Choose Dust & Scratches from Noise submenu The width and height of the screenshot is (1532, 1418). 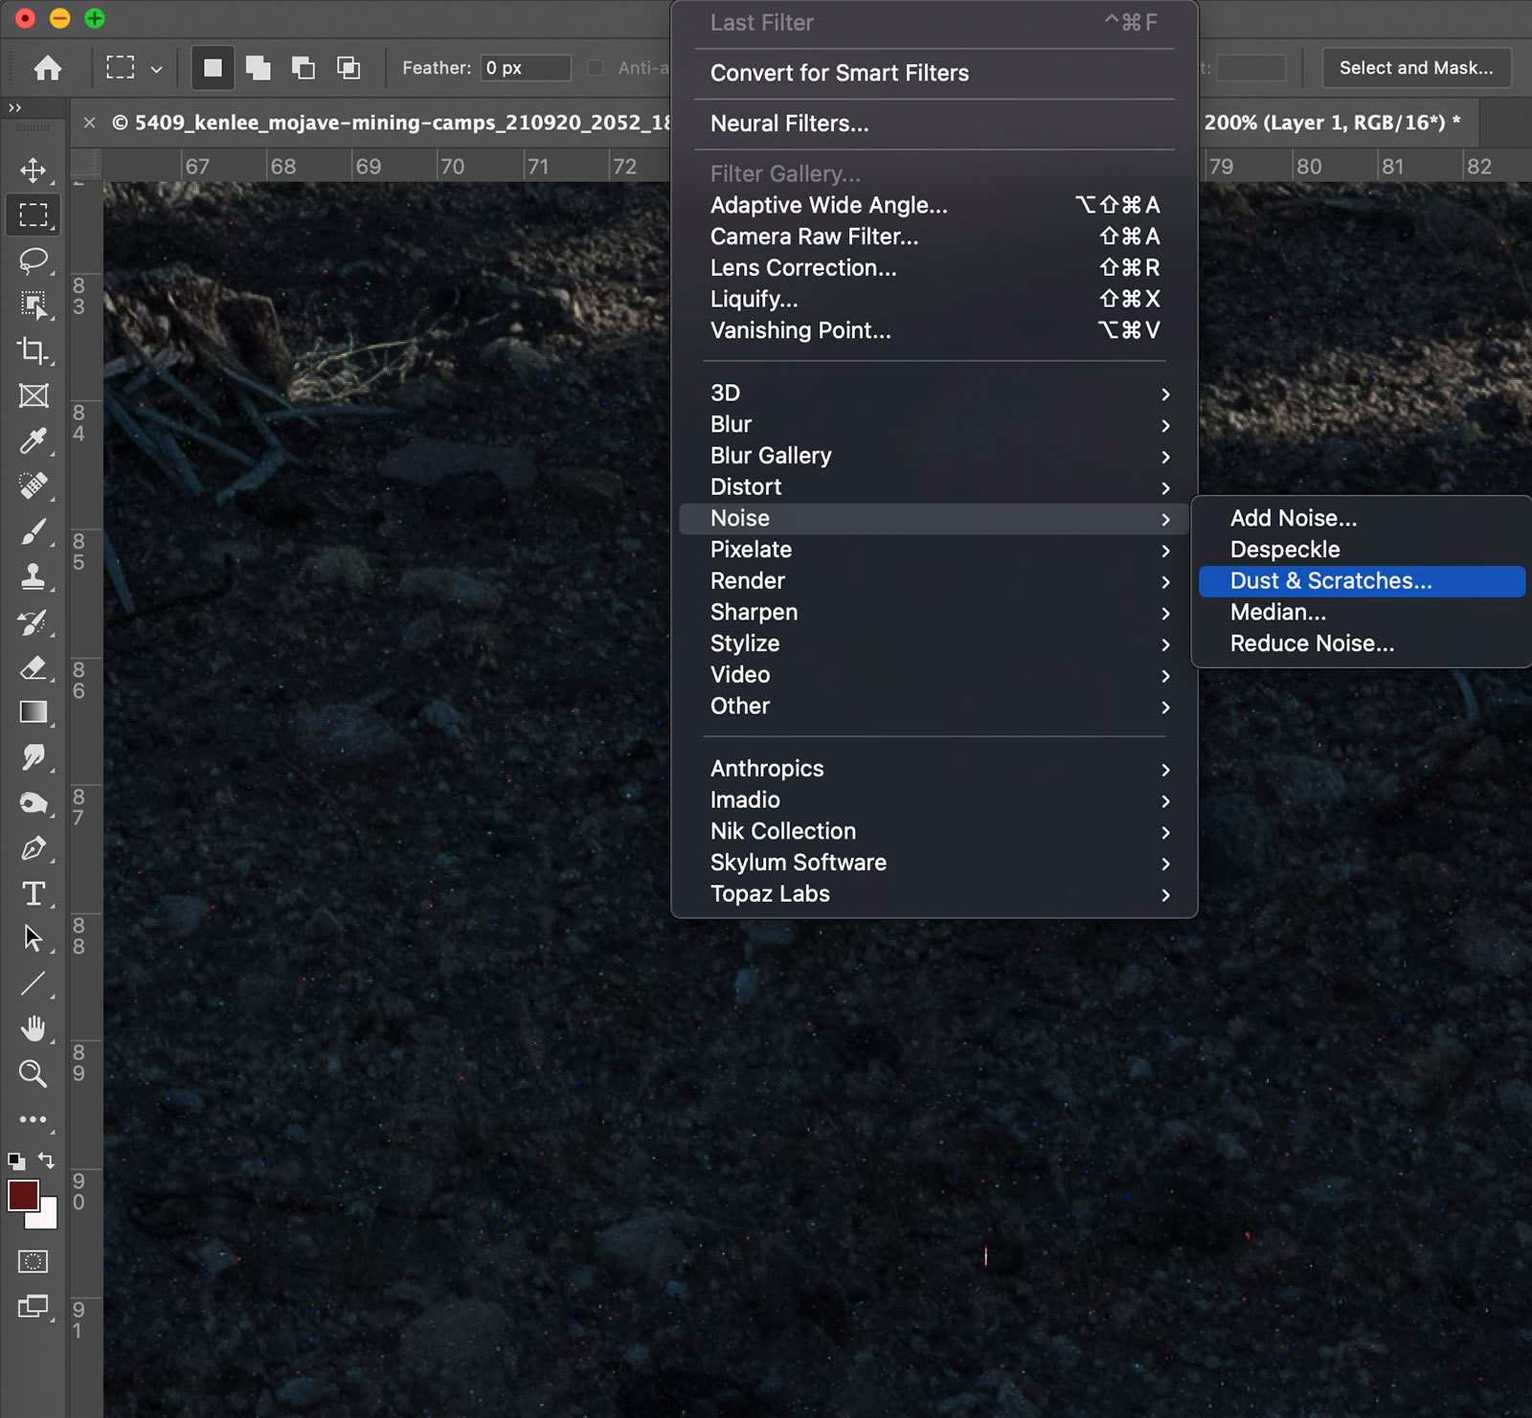pos(1331,581)
